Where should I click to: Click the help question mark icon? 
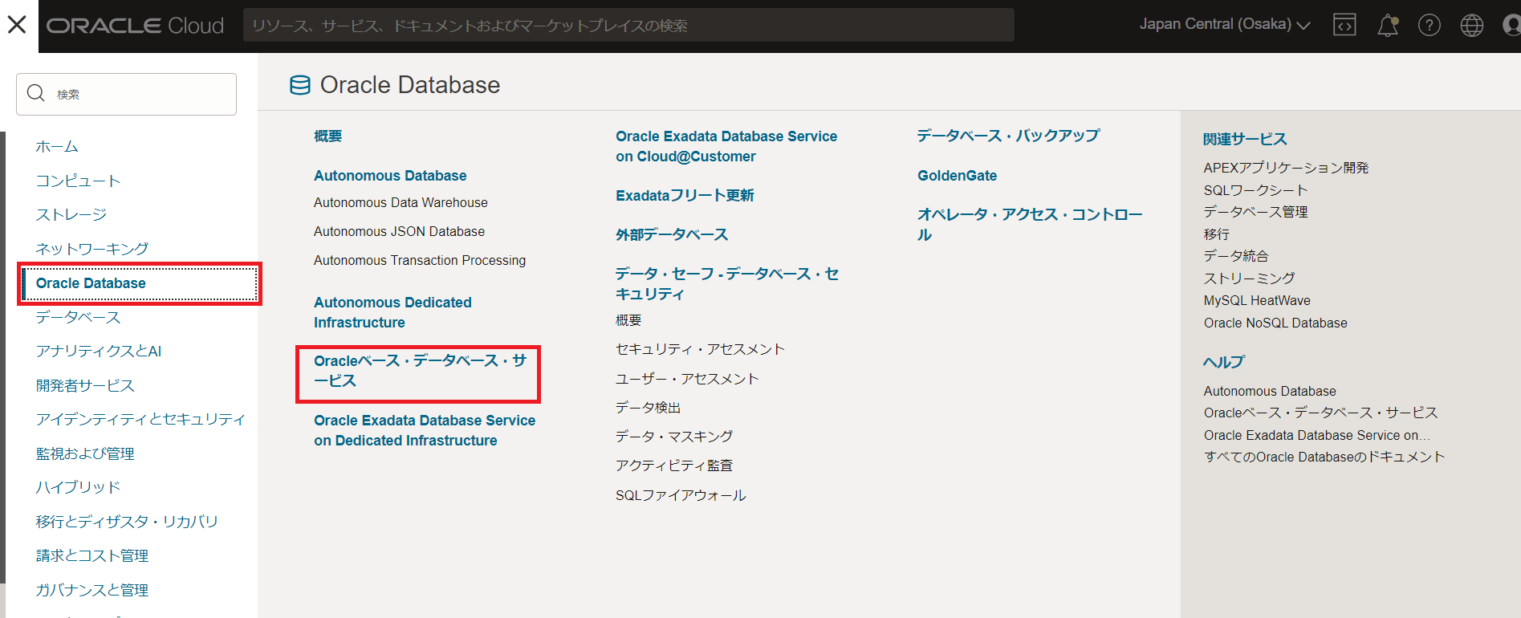1429,26
